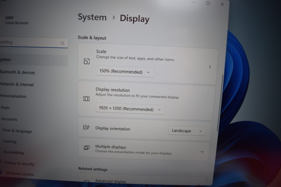Click 'Adjust the resolution to fit' description

pyautogui.click(x=137, y=96)
